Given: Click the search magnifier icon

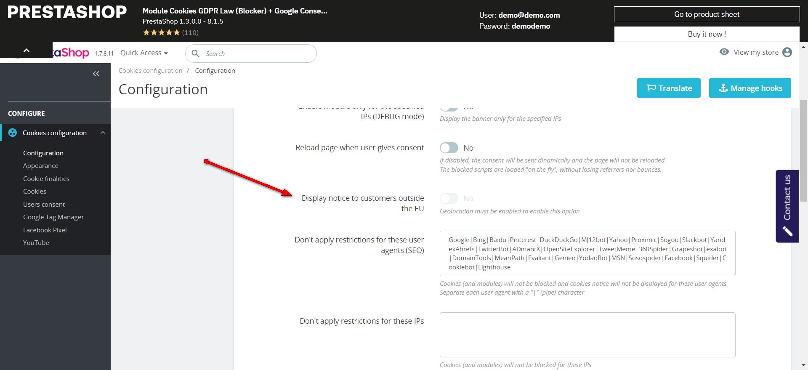Looking at the screenshot, I should (x=195, y=53).
